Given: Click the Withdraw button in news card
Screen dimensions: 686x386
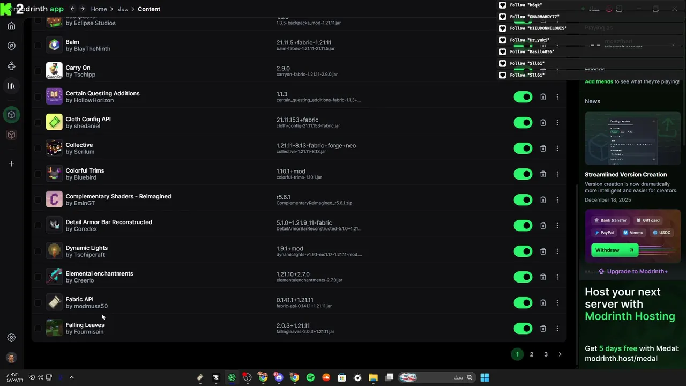Looking at the screenshot, I should point(615,250).
